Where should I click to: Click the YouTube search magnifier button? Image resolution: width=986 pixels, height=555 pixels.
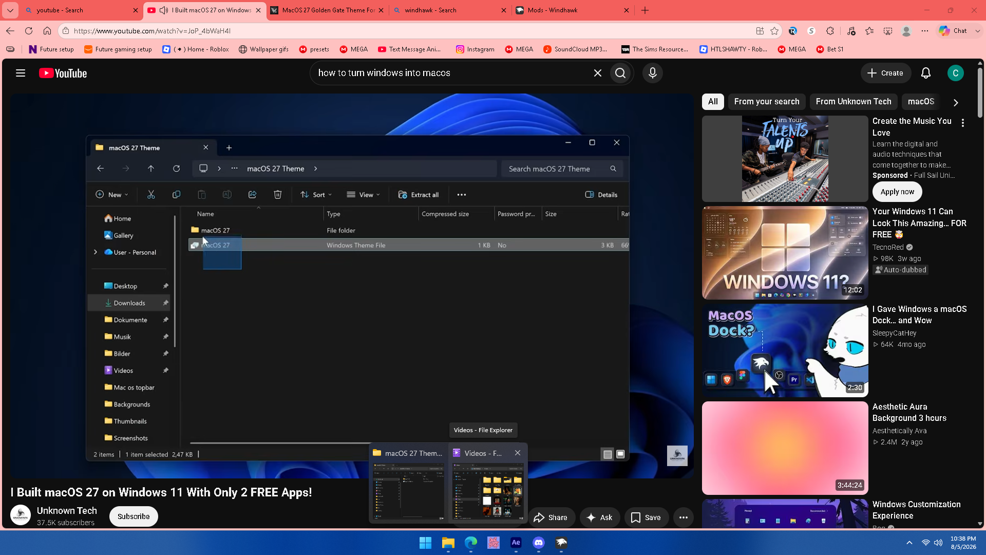tap(620, 73)
